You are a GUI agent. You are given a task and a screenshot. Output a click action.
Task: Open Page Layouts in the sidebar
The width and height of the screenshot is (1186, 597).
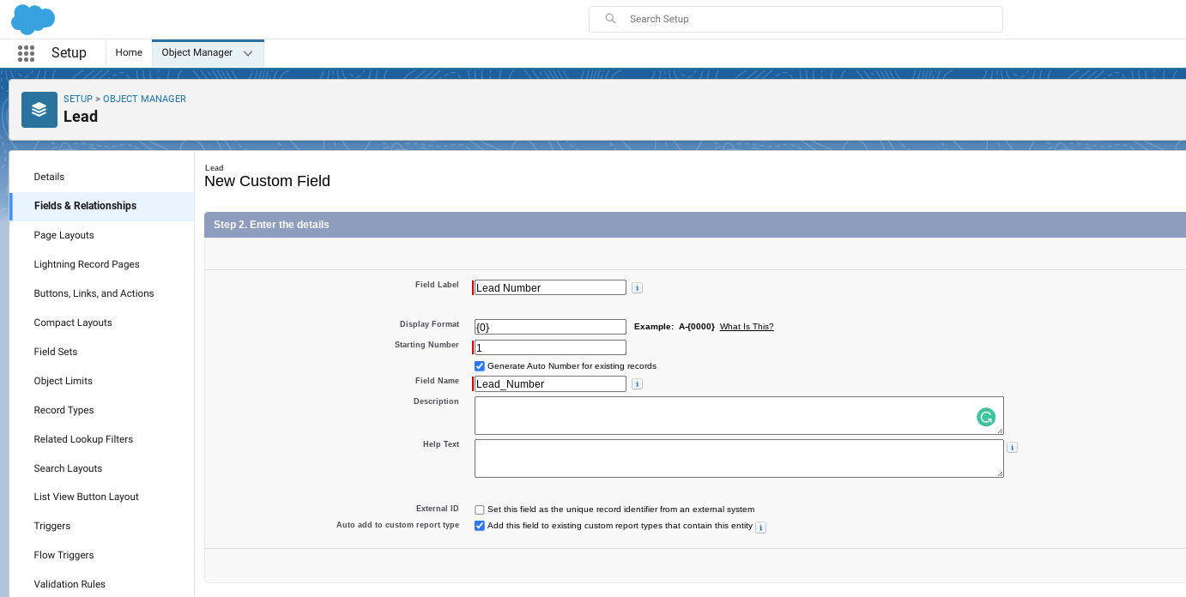tap(64, 235)
